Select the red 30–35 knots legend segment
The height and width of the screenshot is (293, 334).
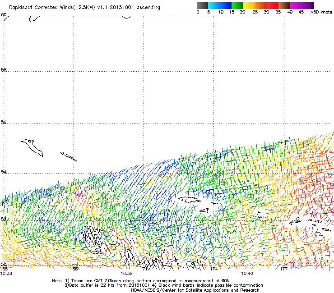click(x=273, y=5)
